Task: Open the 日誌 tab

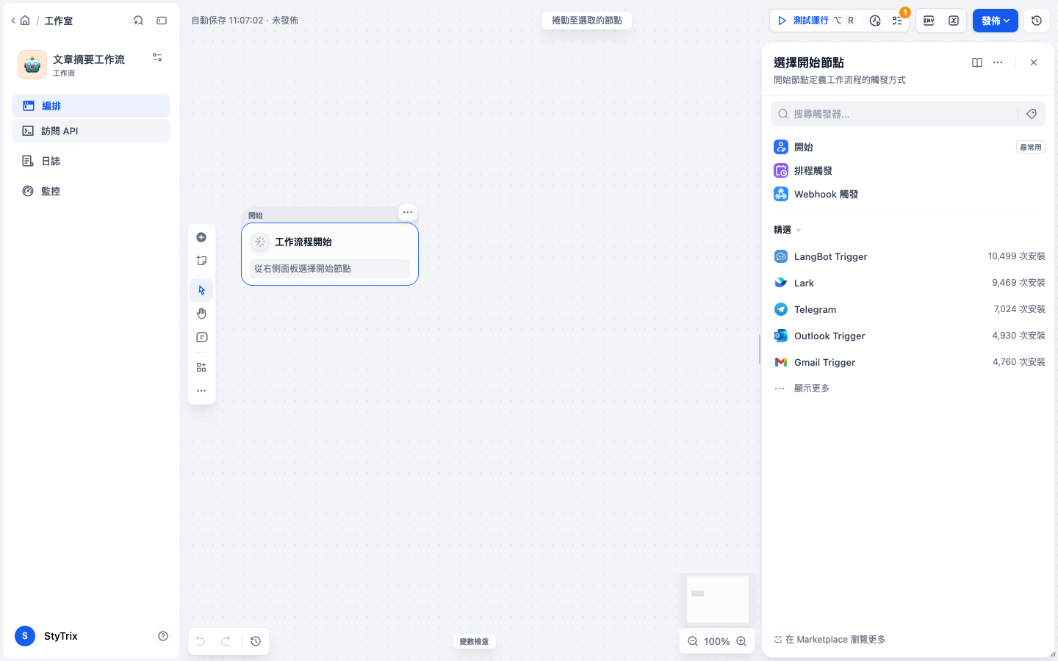Action: click(x=91, y=161)
